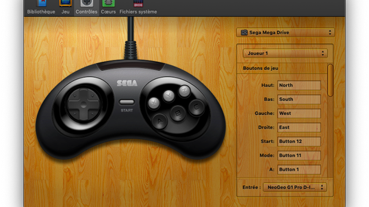Select the Contrôles gamepad icon
Viewport: 369px width, 207px height.
coord(87,3)
